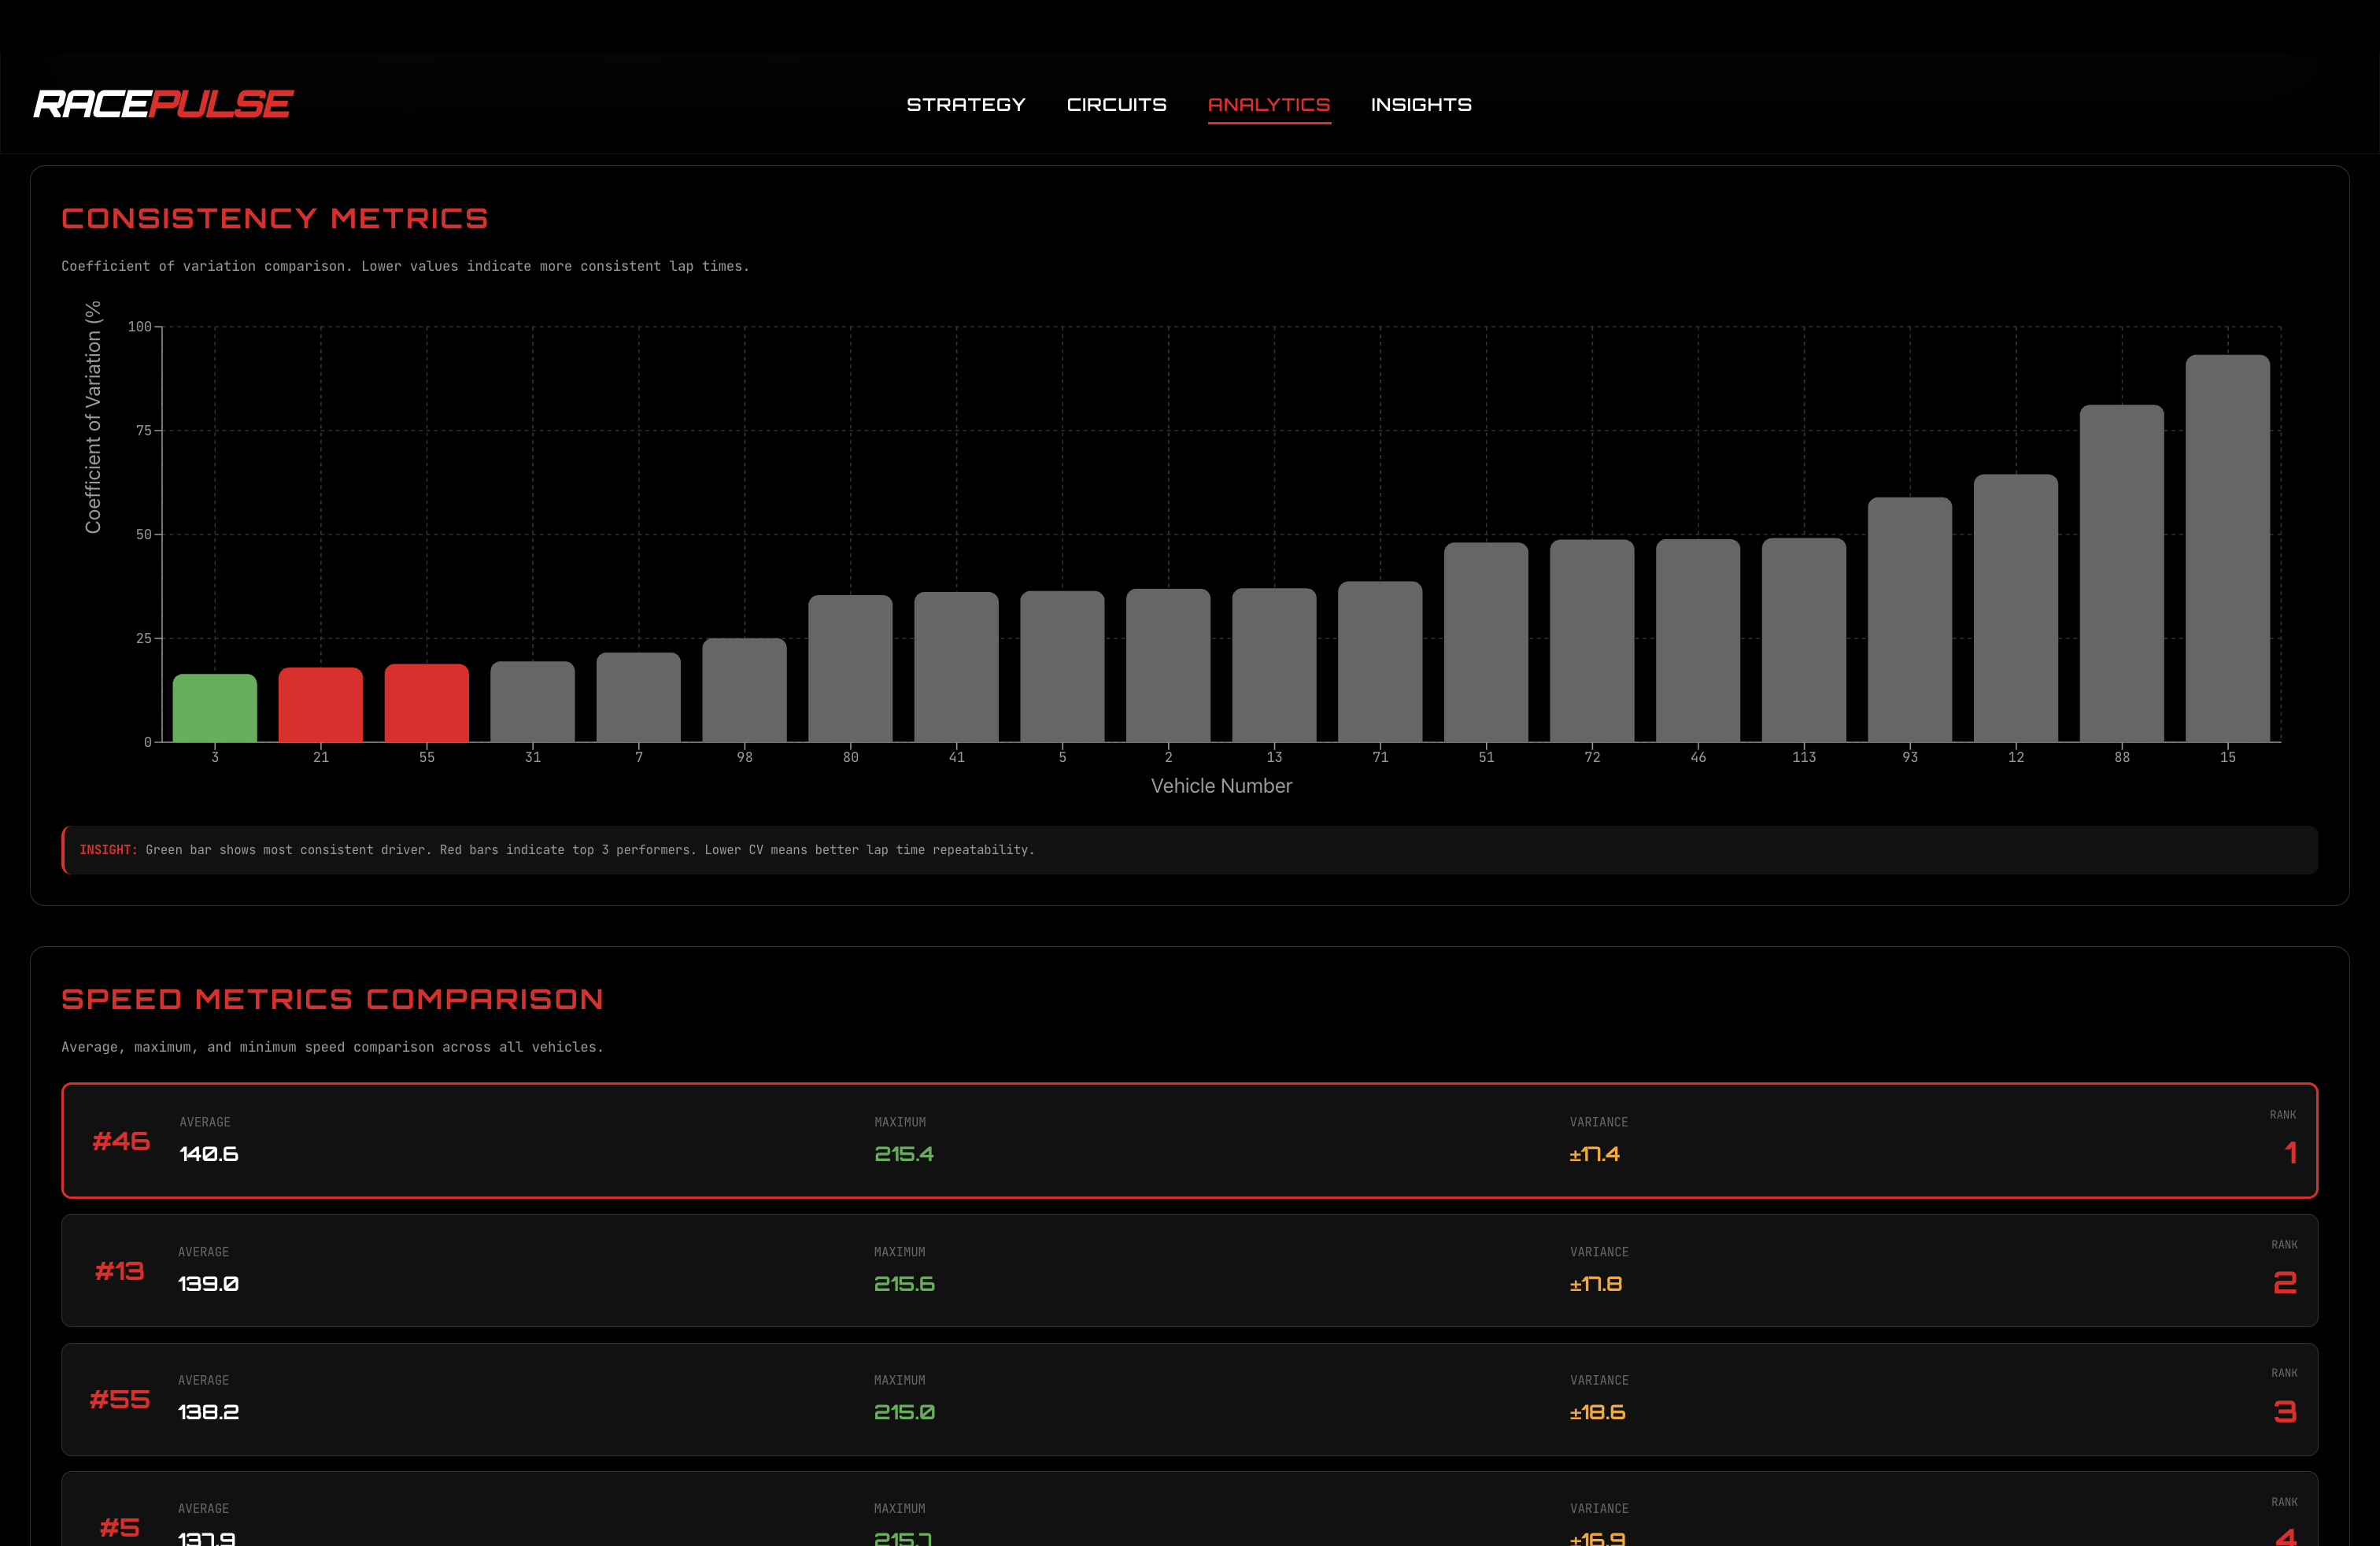
Task: Click the 215.6 maximum value for #13
Action: tap(904, 1284)
